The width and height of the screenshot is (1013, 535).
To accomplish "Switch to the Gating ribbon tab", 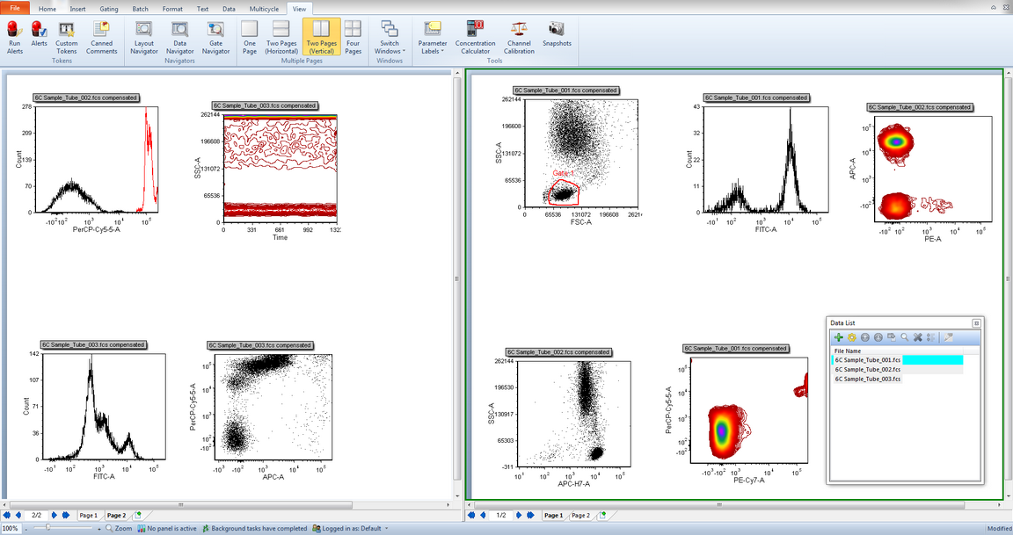I will click(109, 8).
